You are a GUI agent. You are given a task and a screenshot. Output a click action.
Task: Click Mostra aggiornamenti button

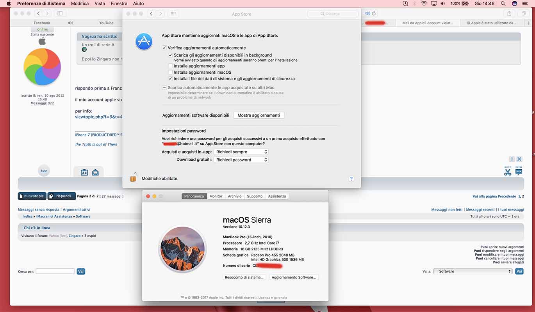[259, 115]
